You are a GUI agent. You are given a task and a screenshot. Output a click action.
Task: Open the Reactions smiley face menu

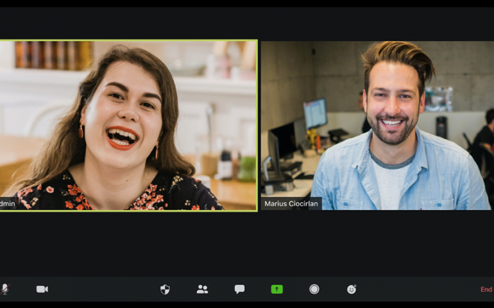tap(352, 289)
